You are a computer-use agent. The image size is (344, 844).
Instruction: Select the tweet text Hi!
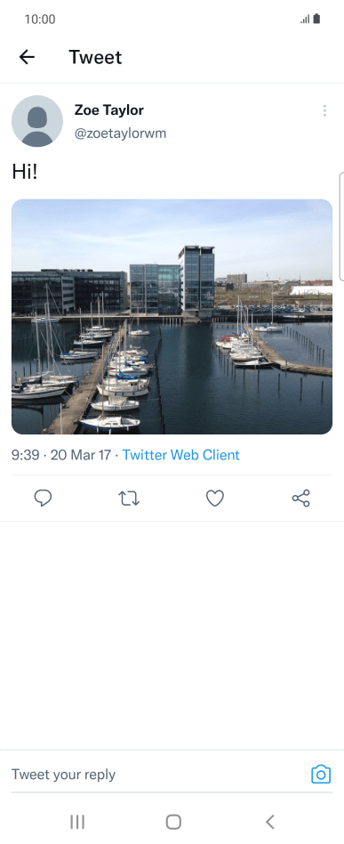[24, 172]
